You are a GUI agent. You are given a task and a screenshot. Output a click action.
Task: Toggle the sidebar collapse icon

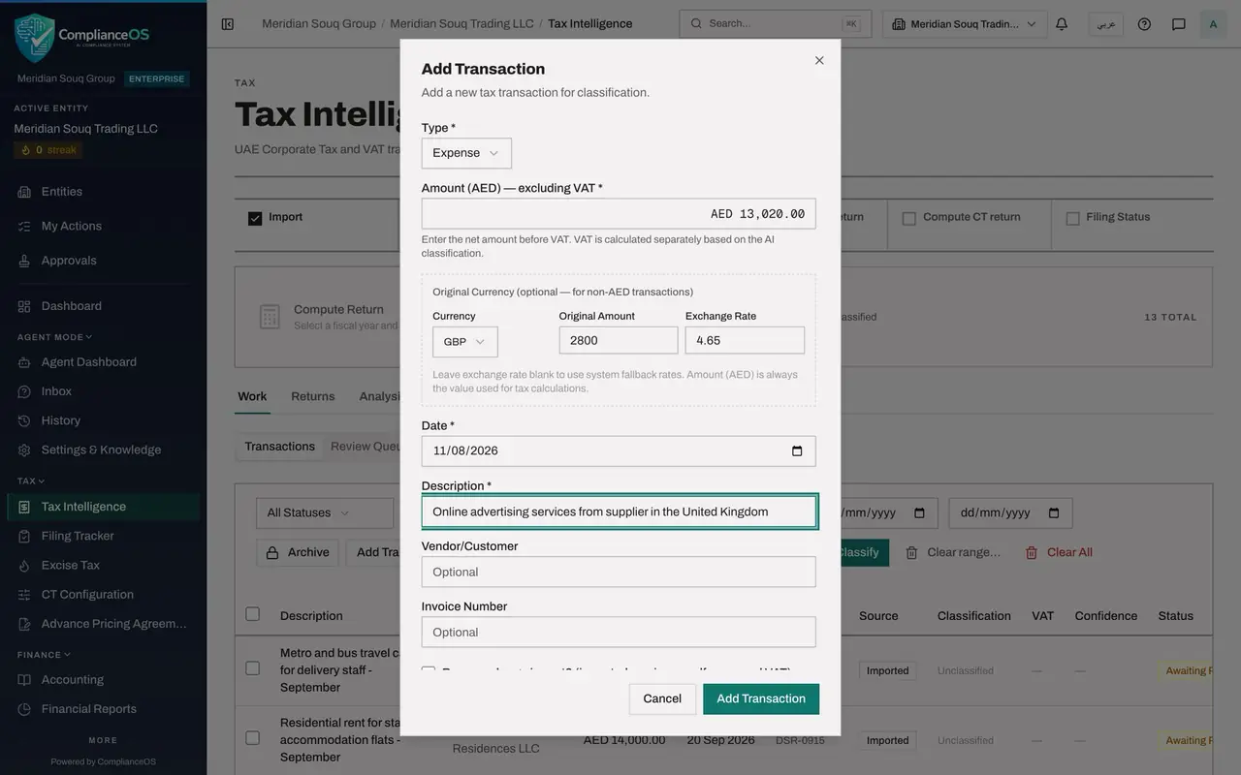[228, 24]
